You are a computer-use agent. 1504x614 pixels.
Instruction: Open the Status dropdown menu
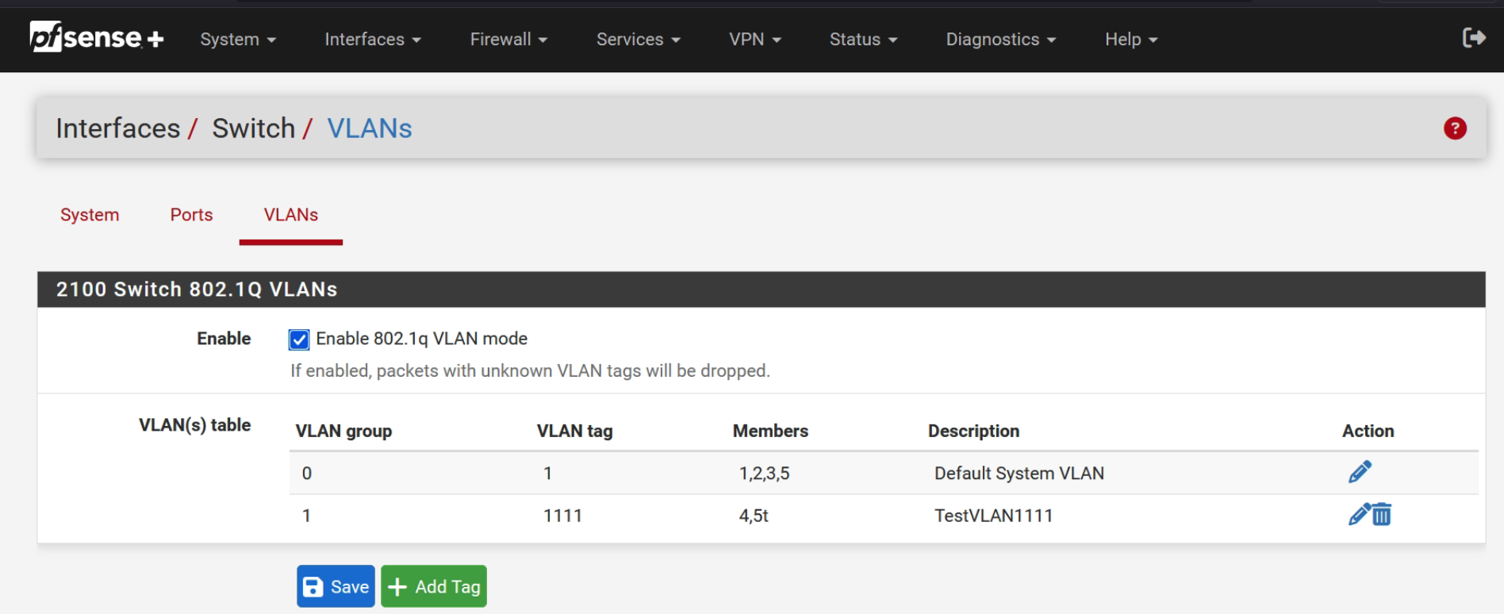(x=862, y=39)
